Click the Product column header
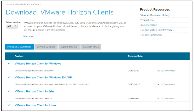Screen dimensions: 194x112 tap(19, 56)
